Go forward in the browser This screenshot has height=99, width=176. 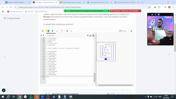tap(7, 7)
